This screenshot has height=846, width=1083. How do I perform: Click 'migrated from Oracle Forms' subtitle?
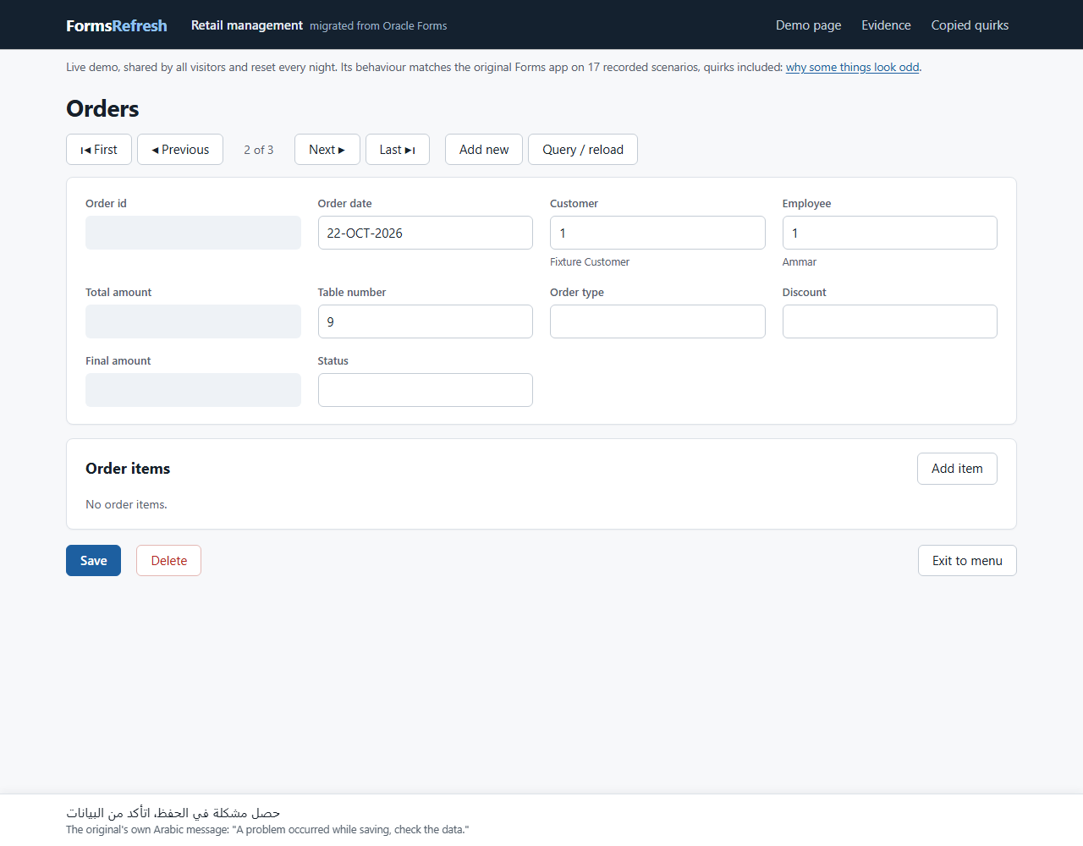pyautogui.click(x=378, y=26)
